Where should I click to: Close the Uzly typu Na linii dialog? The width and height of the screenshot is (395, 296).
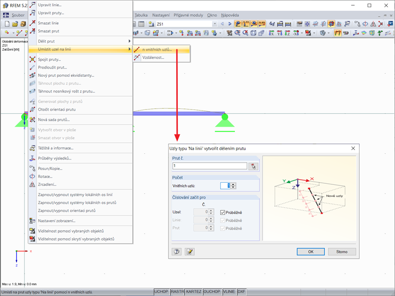tap(353, 148)
